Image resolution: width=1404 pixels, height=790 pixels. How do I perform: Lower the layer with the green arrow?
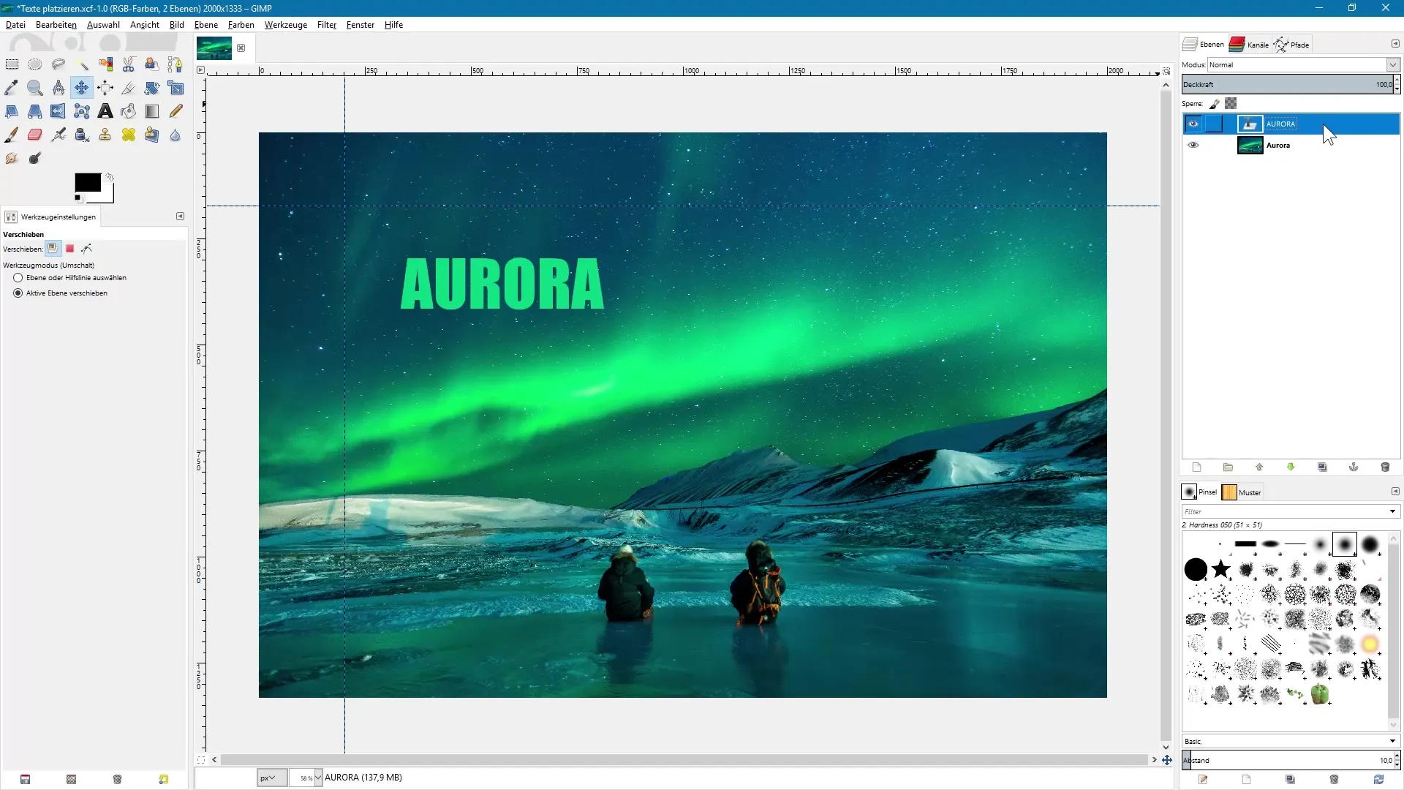(1291, 467)
